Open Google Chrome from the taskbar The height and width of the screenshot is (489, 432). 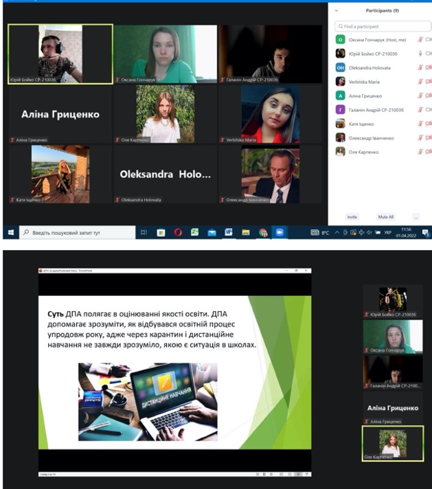click(x=263, y=233)
